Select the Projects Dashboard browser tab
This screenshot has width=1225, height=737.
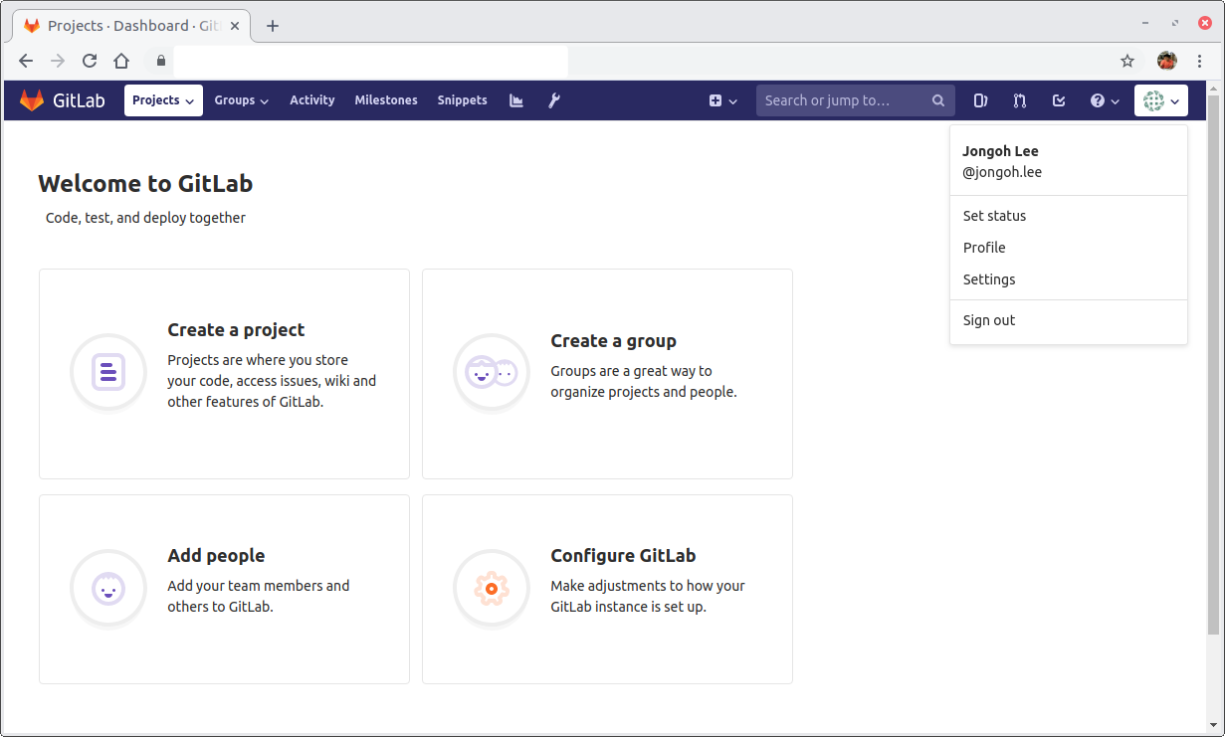[x=131, y=26]
